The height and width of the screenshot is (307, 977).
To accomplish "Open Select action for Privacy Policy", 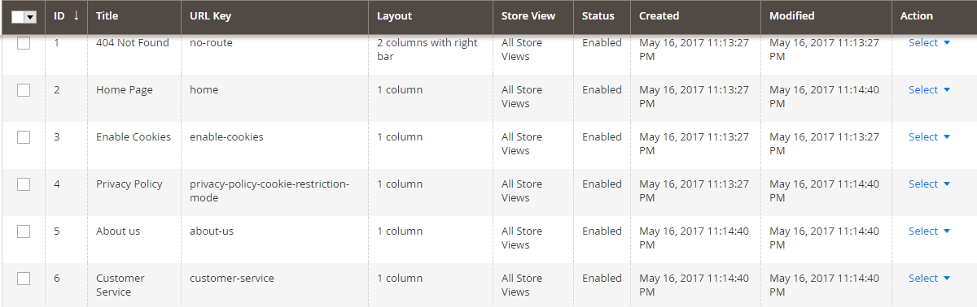I will (x=929, y=184).
